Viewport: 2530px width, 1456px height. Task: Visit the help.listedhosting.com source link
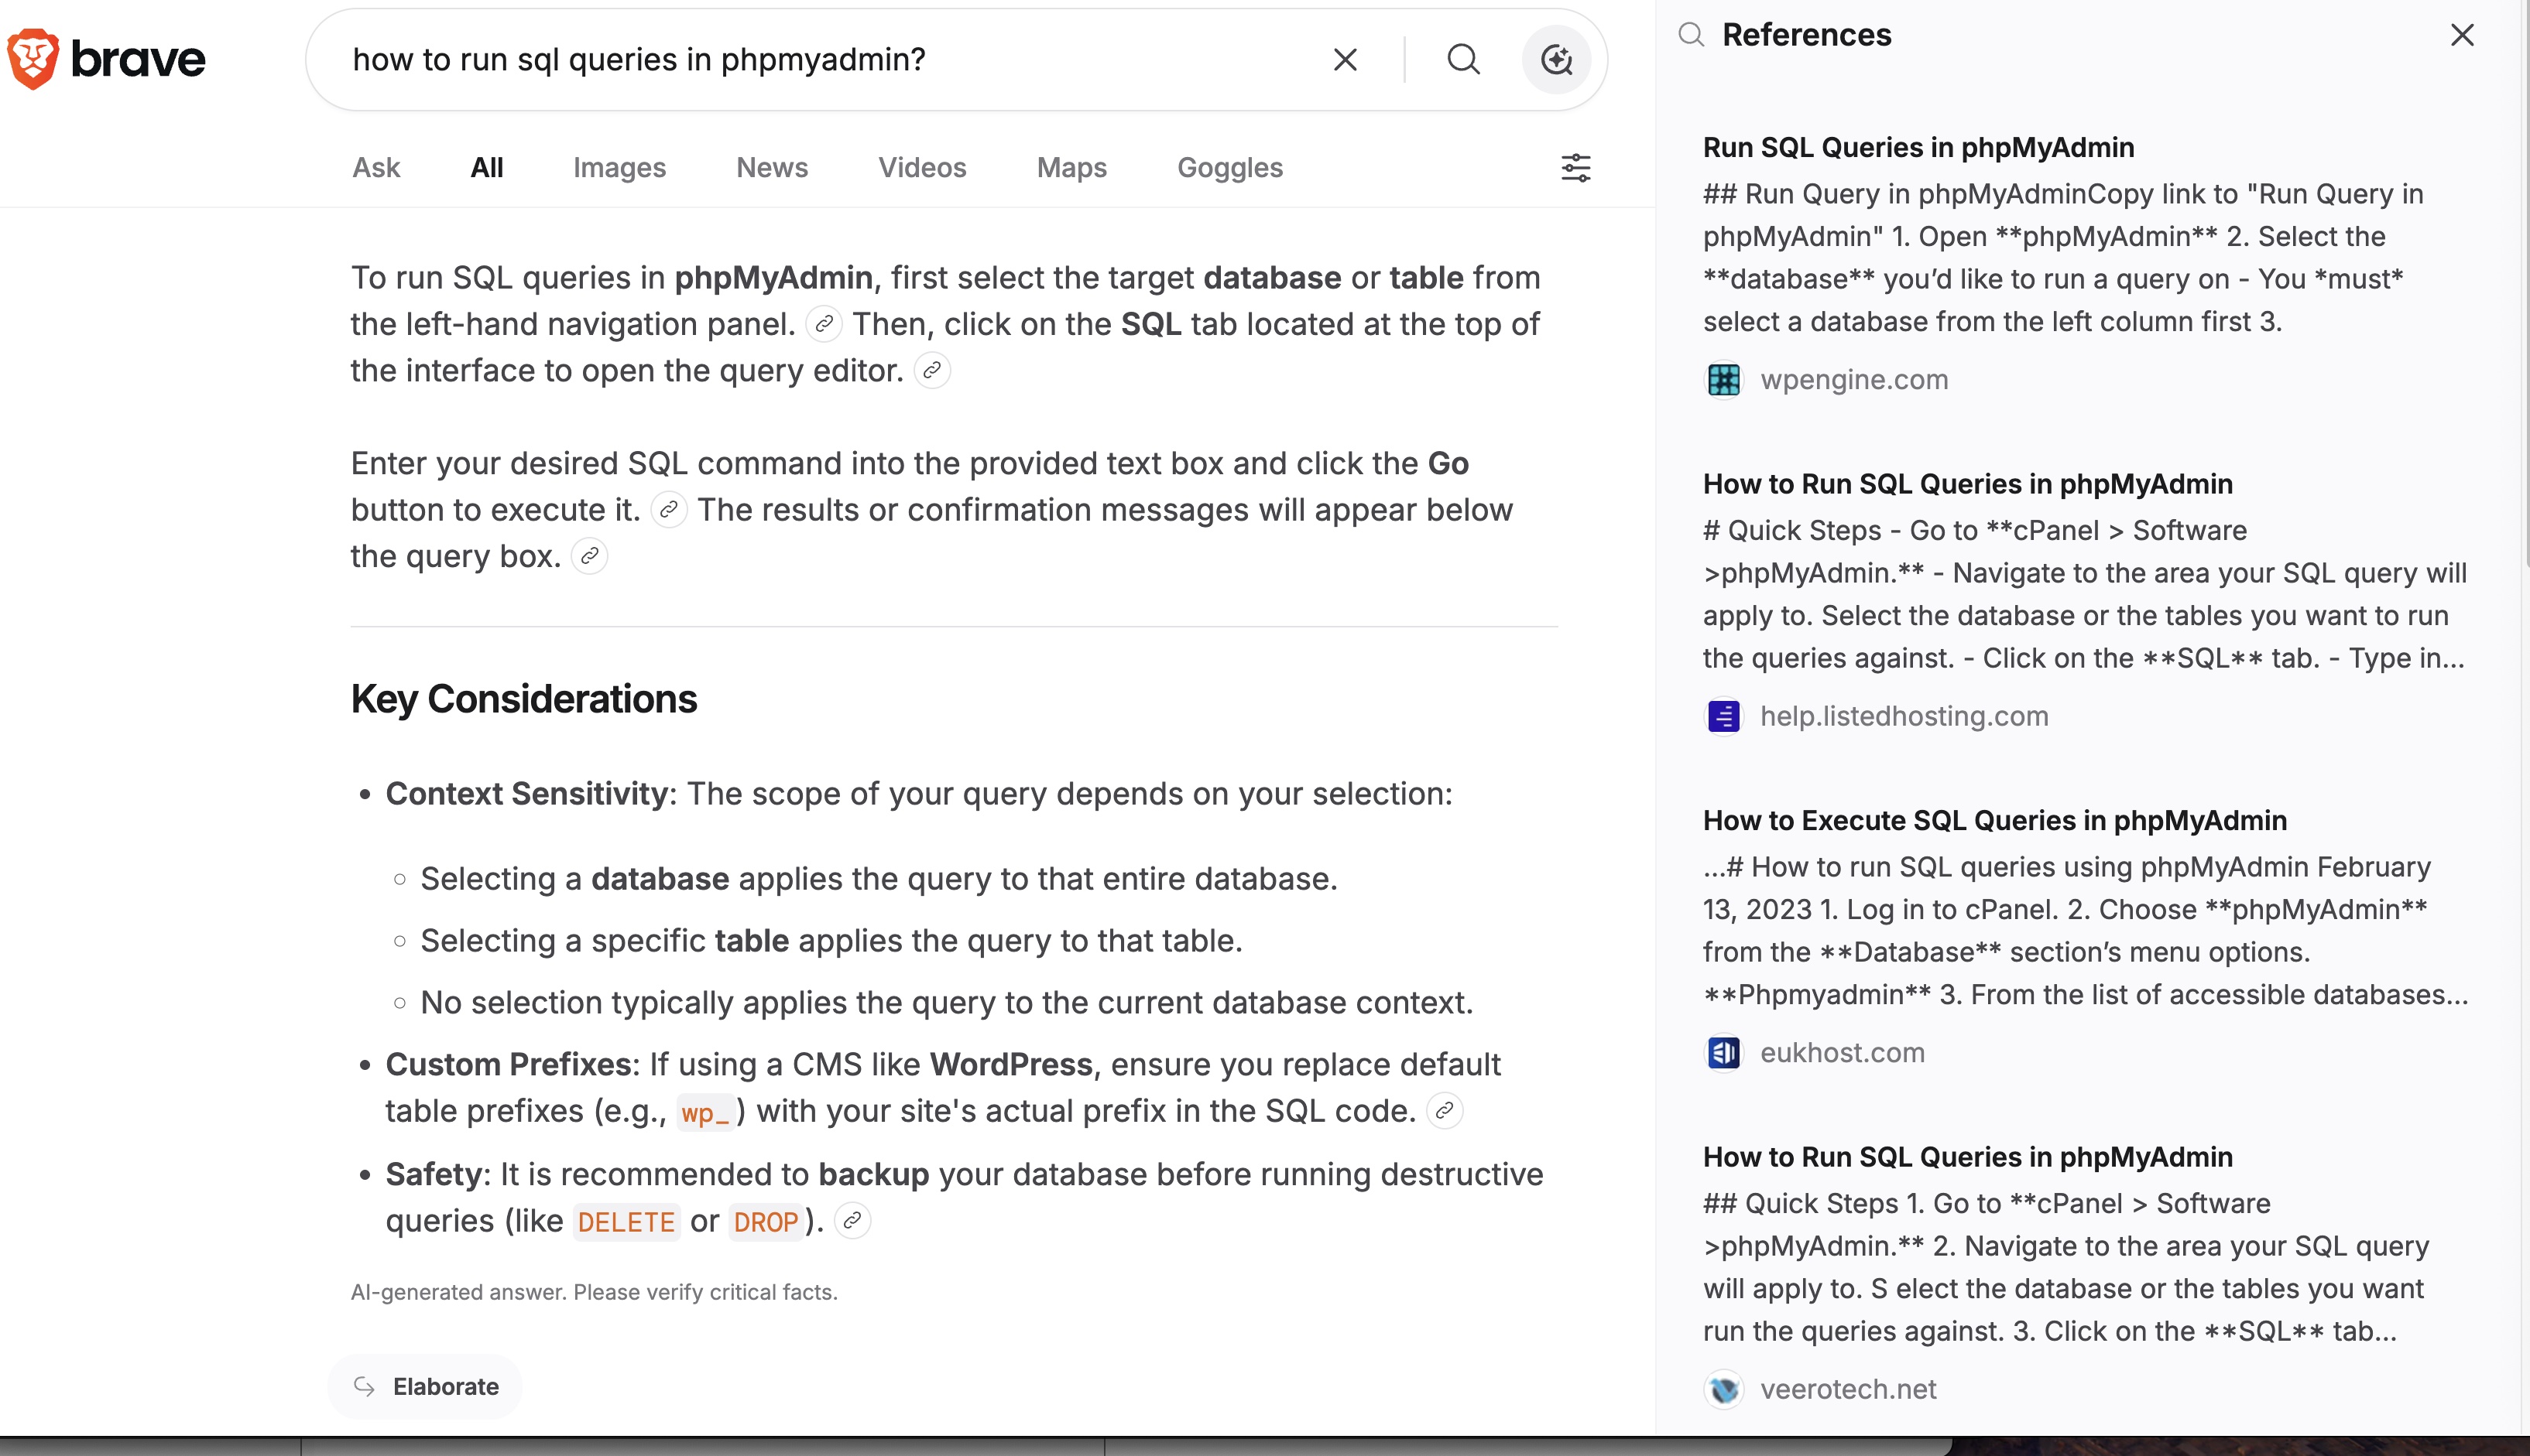(x=1904, y=716)
